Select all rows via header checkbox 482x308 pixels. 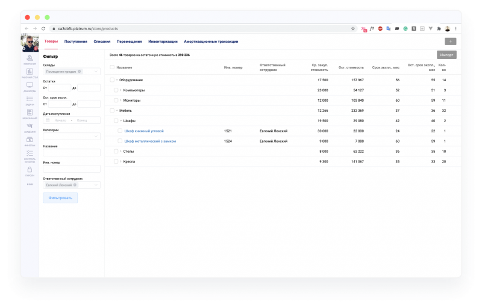pos(111,67)
